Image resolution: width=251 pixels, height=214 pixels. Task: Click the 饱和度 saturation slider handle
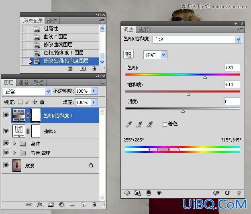point(189,94)
